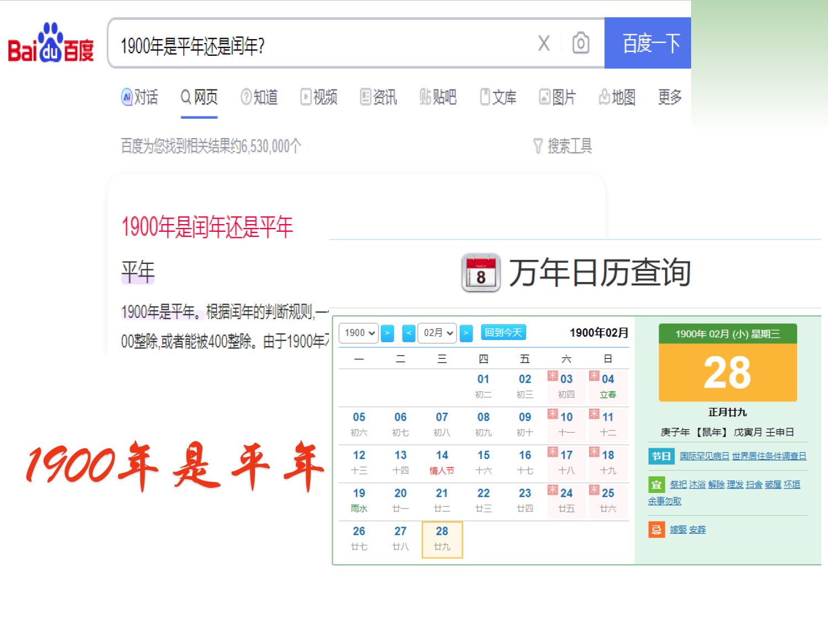
Task: Advance to next month arrow
Action: click(x=466, y=333)
